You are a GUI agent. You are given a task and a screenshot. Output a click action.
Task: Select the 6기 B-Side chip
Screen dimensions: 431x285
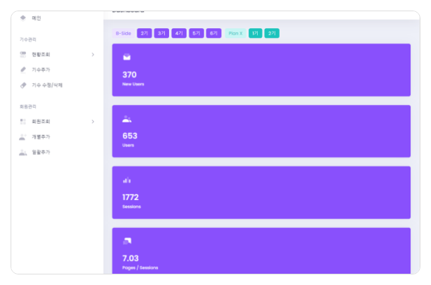pos(214,33)
